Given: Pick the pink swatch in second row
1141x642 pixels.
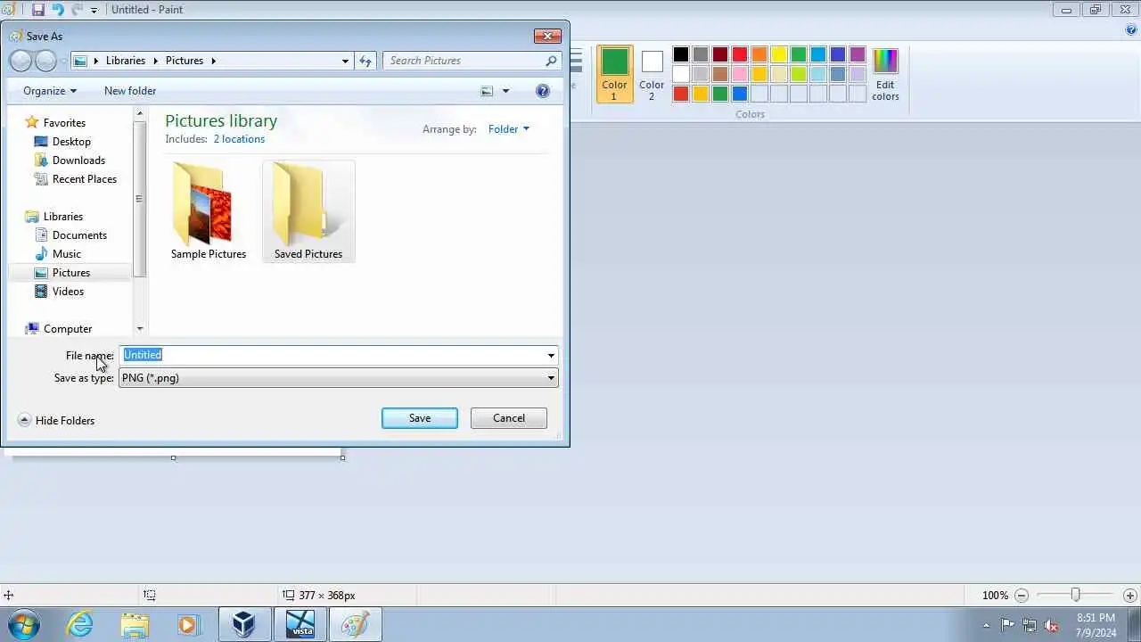Looking at the screenshot, I should point(740,74).
